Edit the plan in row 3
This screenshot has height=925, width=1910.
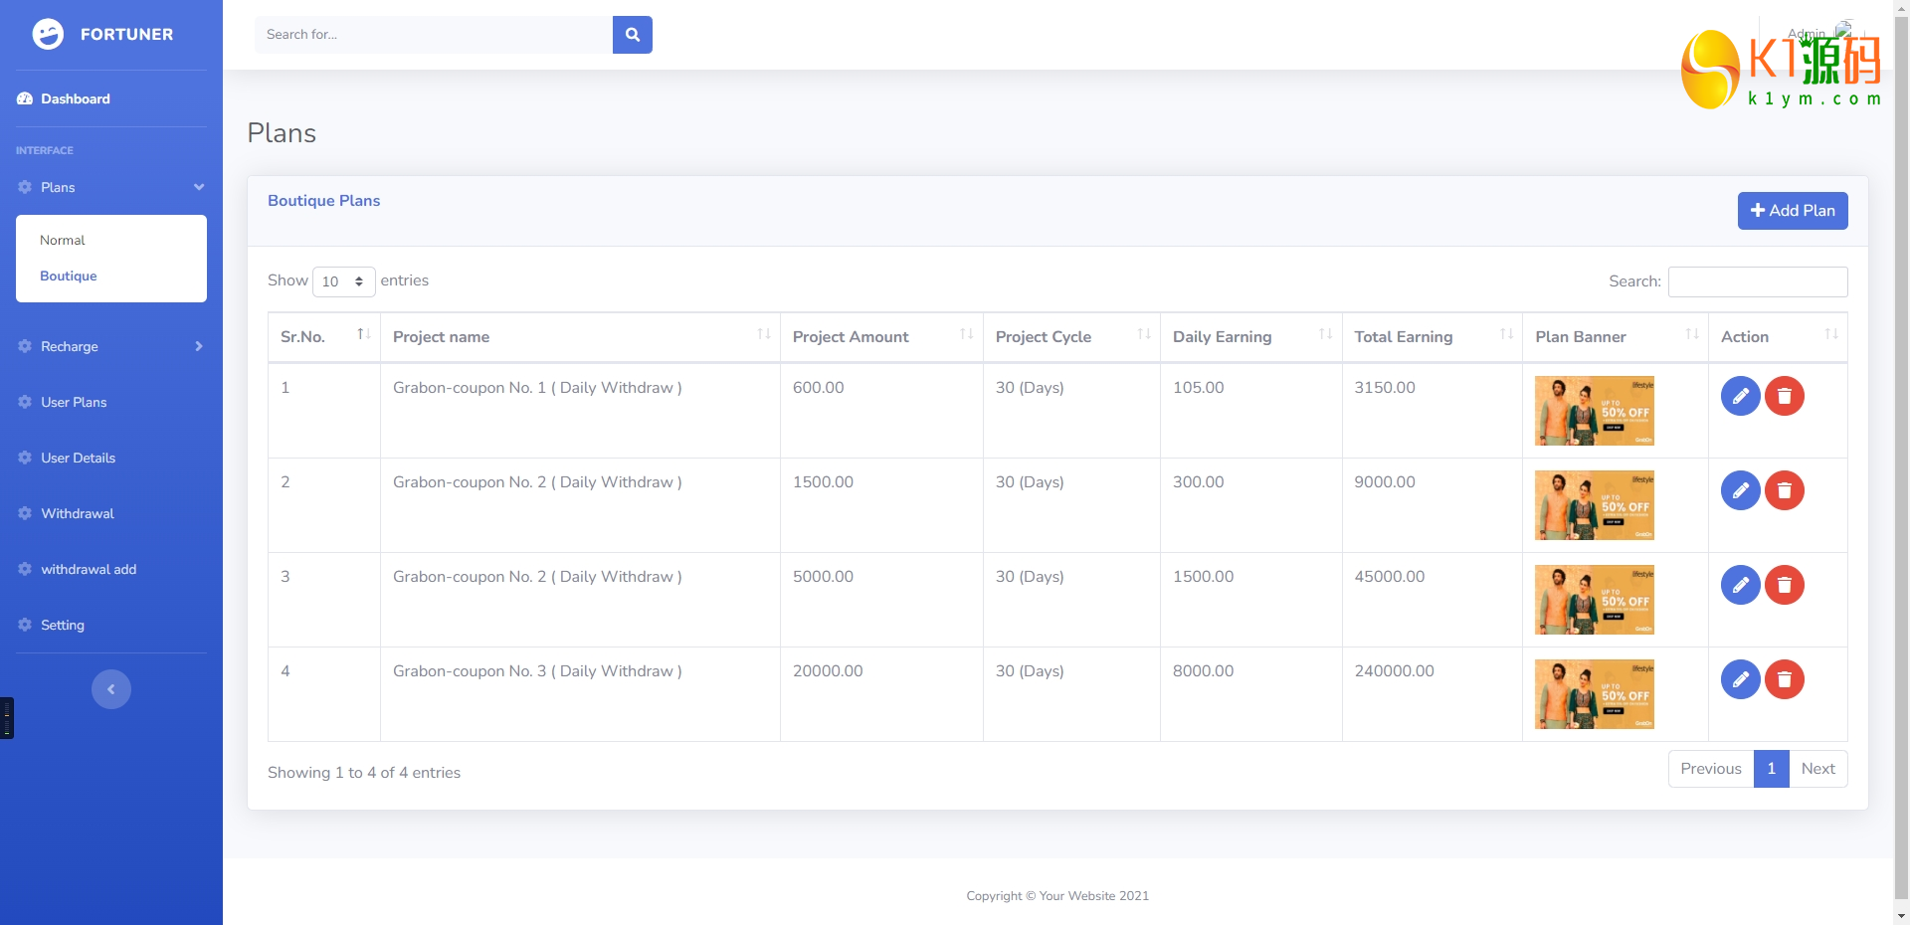(1740, 585)
